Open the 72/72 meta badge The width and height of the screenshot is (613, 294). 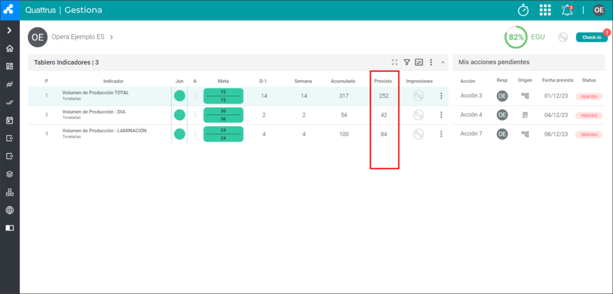(223, 96)
